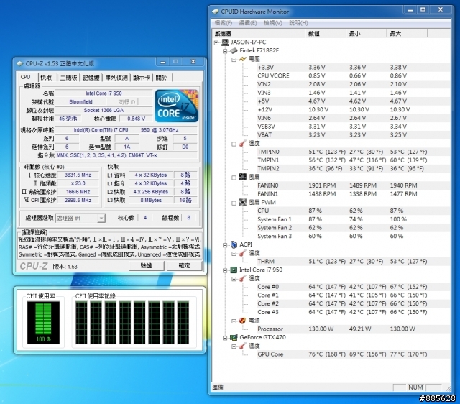Image resolution: width=460 pixels, height=404 pixels.
Task: Switch to the 快取 tab in CPU-Z
Action: [x=46, y=78]
